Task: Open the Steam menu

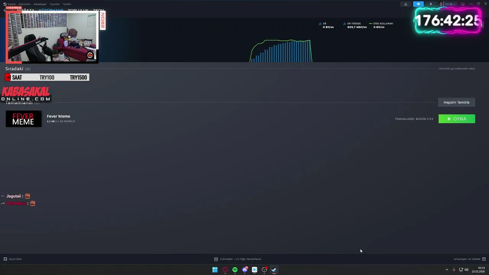Action: click(x=11, y=4)
